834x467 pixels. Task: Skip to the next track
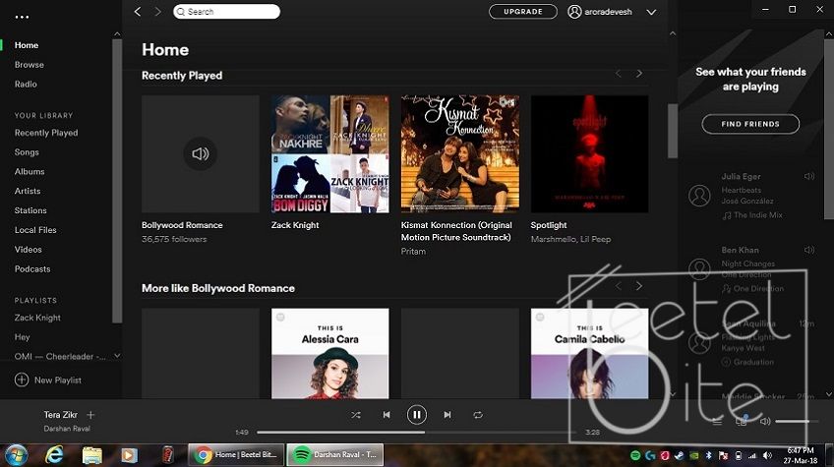pos(447,415)
